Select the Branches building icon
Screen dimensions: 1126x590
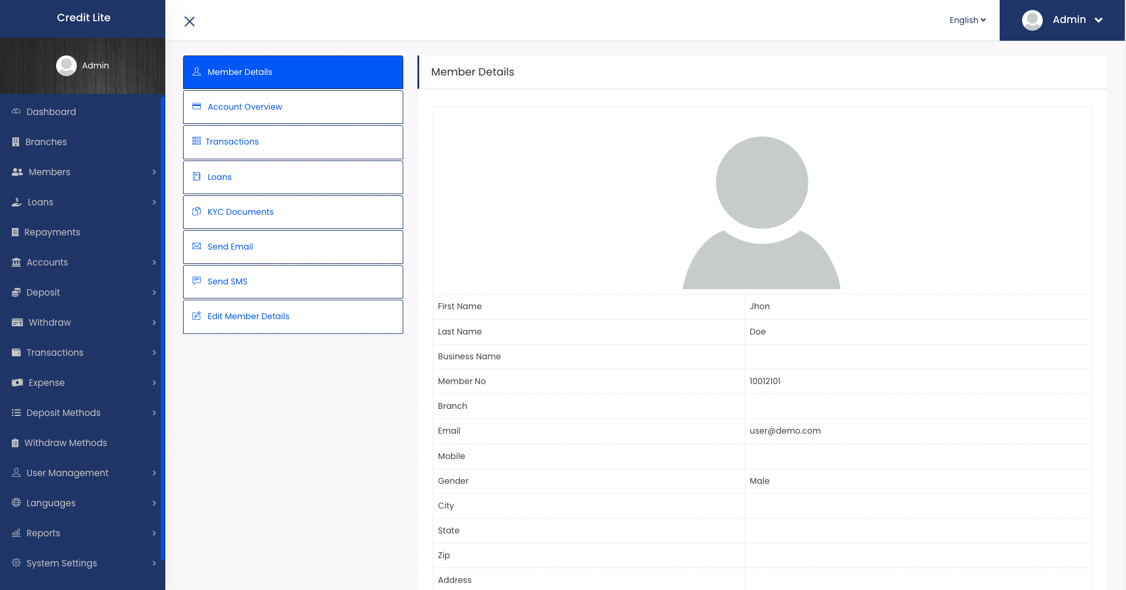click(x=16, y=142)
